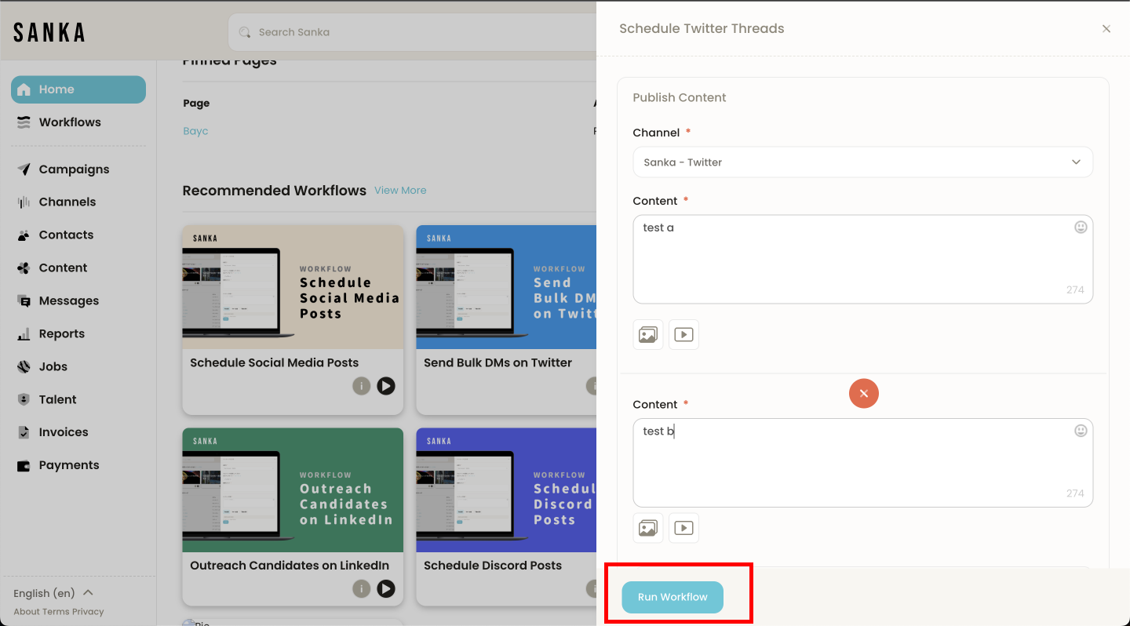The width and height of the screenshot is (1130, 626).
Task: Add video to the first thread post
Action: pyautogui.click(x=683, y=335)
